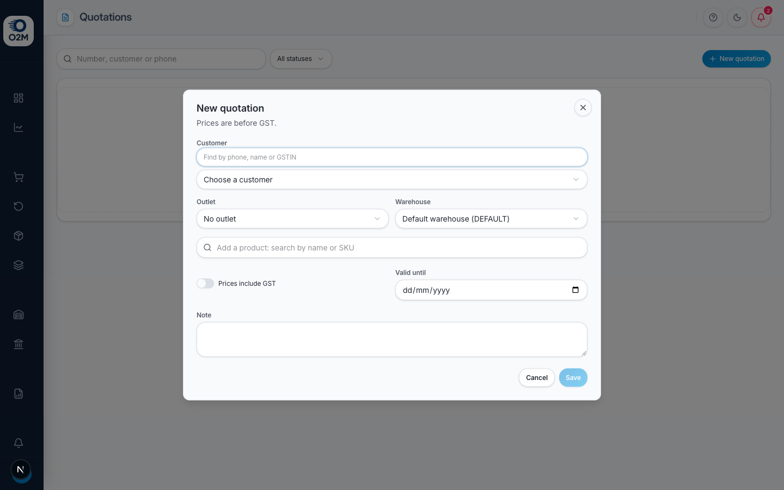The height and width of the screenshot is (490, 784).
Task: Click the Cancel button
Action: point(537,378)
